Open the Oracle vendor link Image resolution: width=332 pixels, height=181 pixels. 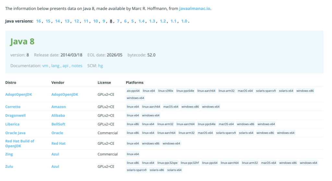coord(57,133)
